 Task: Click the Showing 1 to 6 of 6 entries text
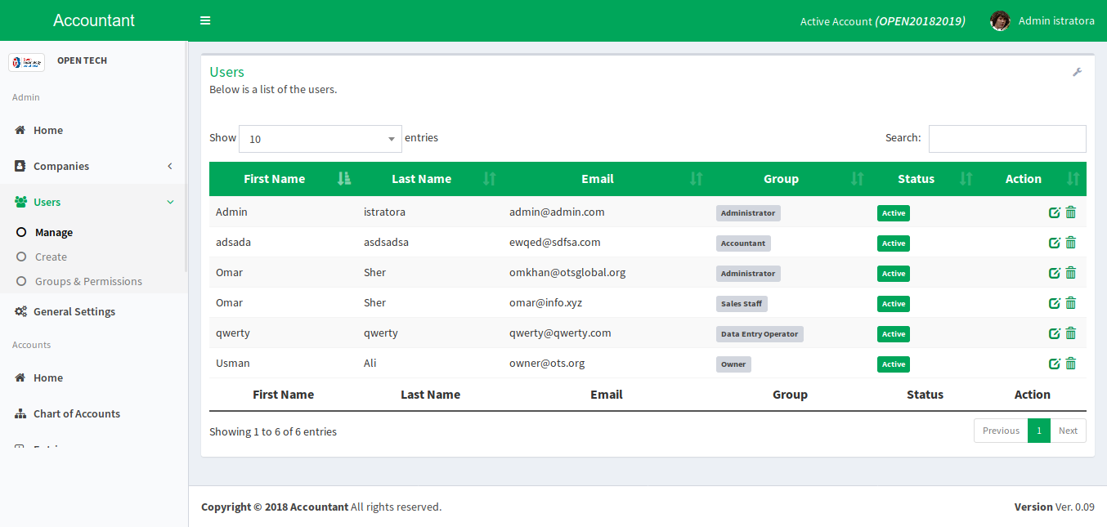(x=273, y=431)
